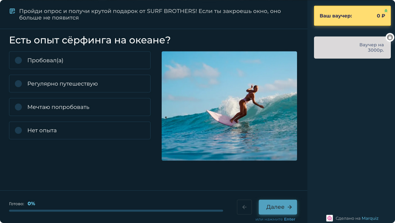This screenshot has height=223, width=395.
Task: Click the survey progress bar
Action: (116, 211)
